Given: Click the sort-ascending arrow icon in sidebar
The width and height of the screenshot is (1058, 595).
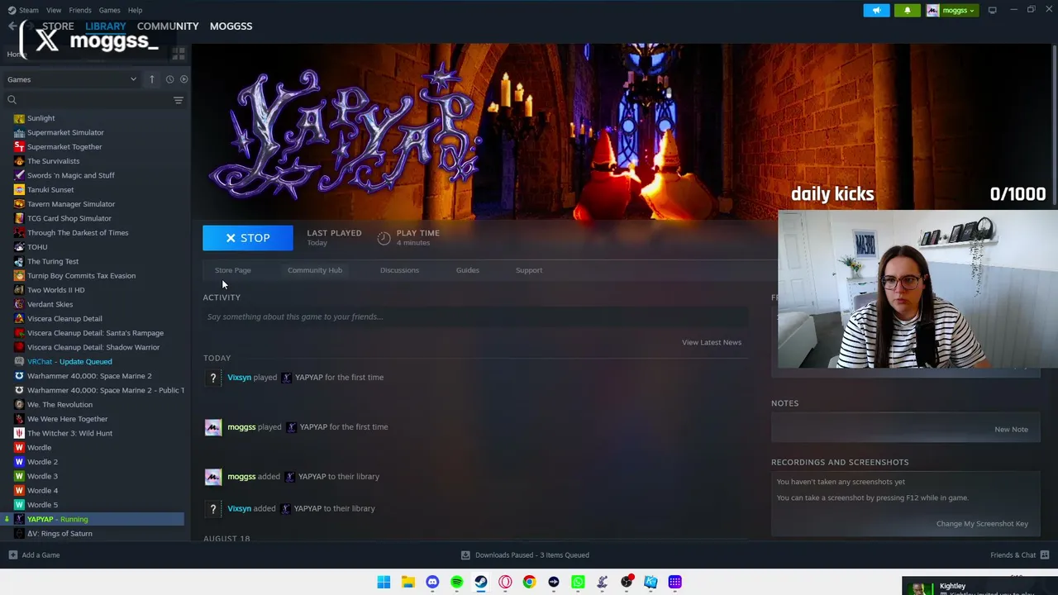Looking at the screenshot, I should 152,79.
